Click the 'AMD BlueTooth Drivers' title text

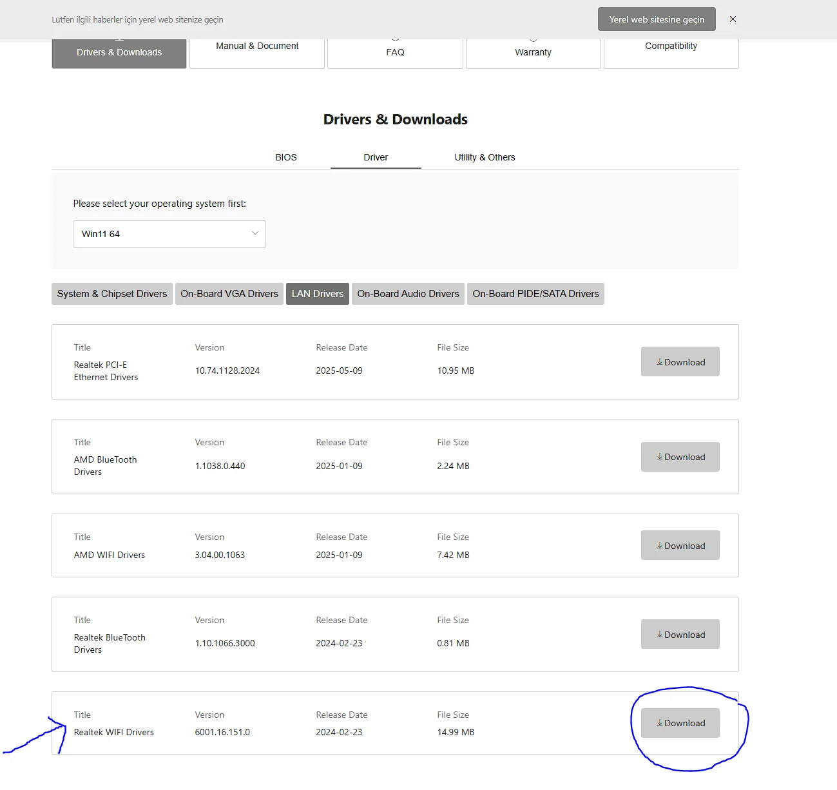point(106,466)
